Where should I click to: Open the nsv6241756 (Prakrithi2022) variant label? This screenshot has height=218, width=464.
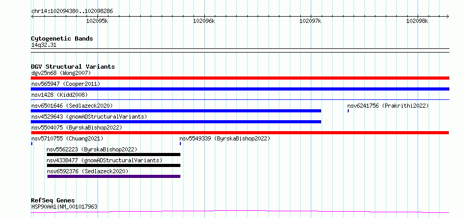(x=388, y=106)
